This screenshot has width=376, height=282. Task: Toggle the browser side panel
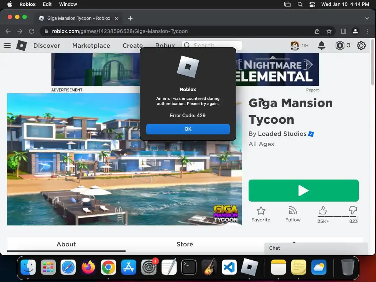(344, 31)
